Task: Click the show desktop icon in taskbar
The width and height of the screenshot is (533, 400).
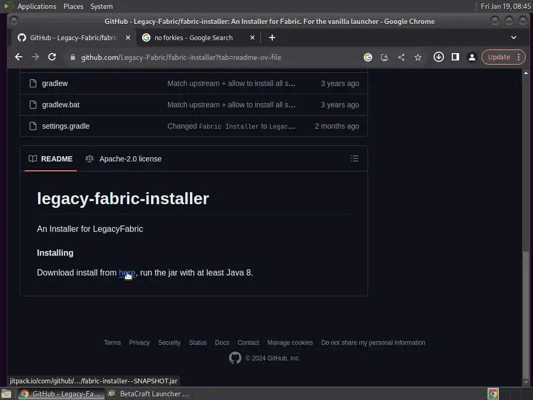Action: pos(6,394)
